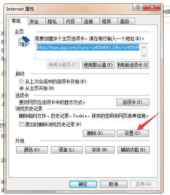
Task: Open the 隐私 tab
Action: [x=55, y=21]
